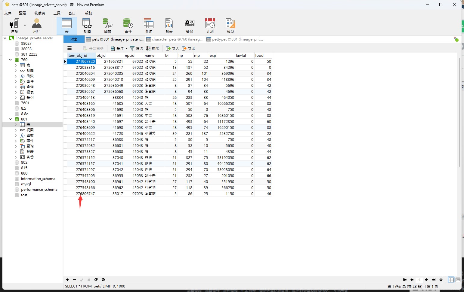Expand 视图 under database 760
This screenshot has height=292, width=464.
pos(16,71)
